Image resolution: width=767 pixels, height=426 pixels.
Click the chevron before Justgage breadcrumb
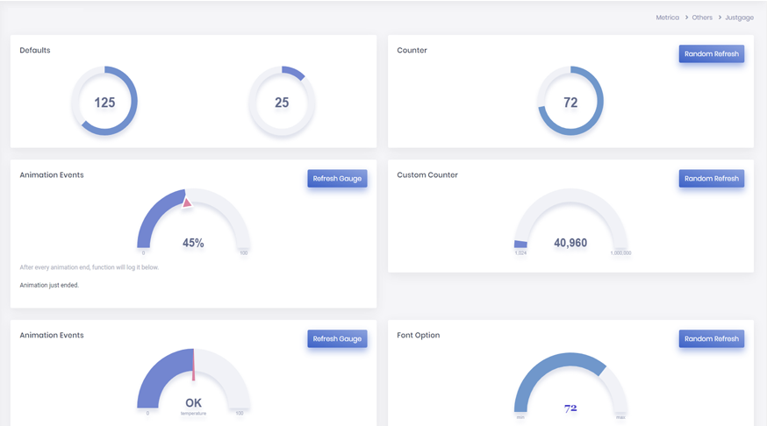click(x=720, y=18)
